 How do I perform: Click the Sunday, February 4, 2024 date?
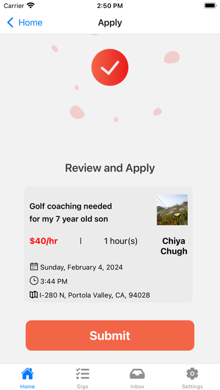[x=81, y=267]
